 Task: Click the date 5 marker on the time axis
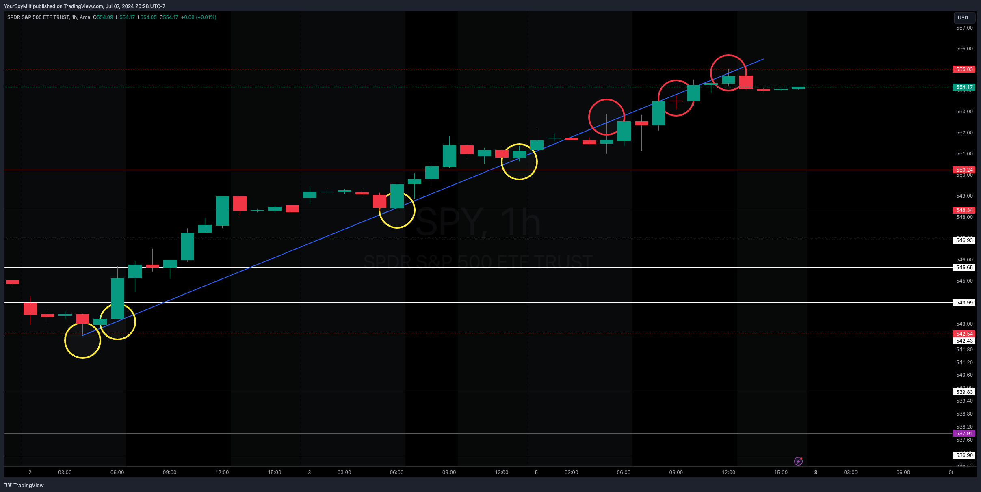(536, 473)
